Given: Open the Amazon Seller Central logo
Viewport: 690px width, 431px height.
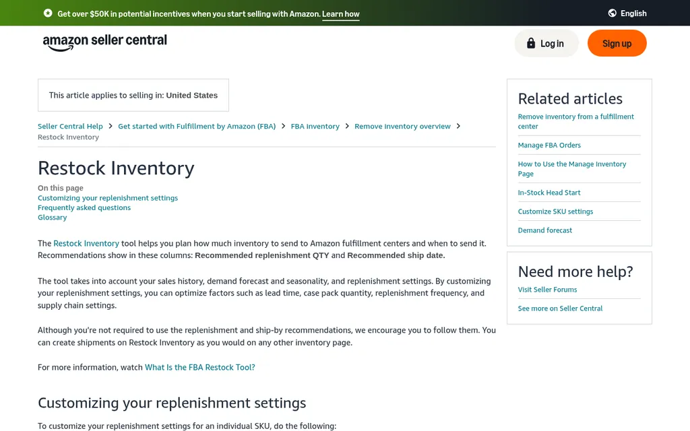Looking at the screenshot, I should coord(104,42).
